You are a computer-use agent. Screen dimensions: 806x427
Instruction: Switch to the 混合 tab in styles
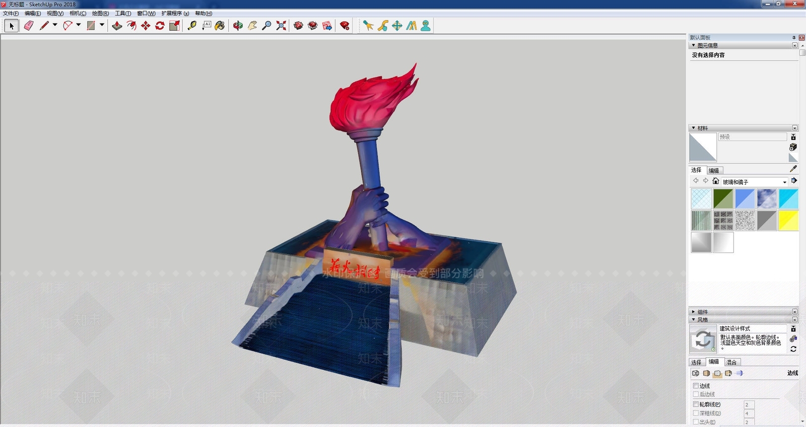731,362
